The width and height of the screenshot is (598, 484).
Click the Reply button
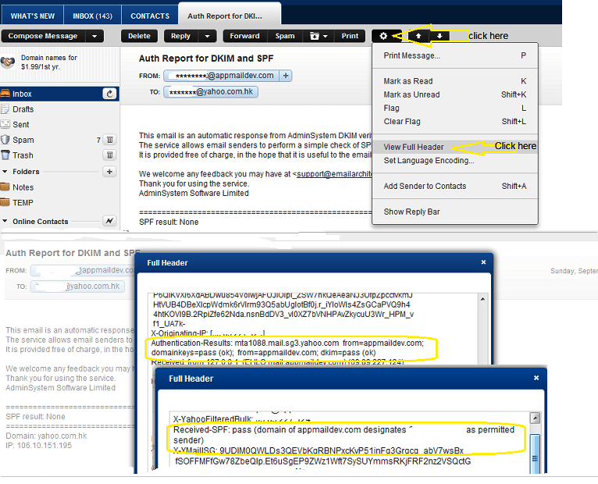[181, 36]
